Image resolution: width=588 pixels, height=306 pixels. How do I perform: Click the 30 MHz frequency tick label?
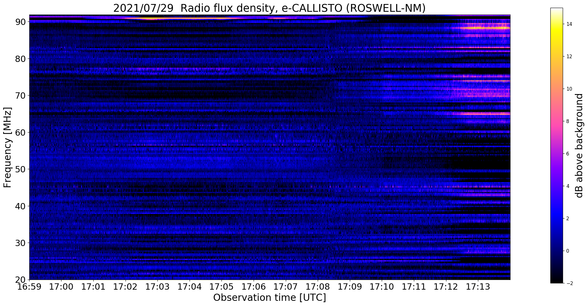click(x=20, y=243)
